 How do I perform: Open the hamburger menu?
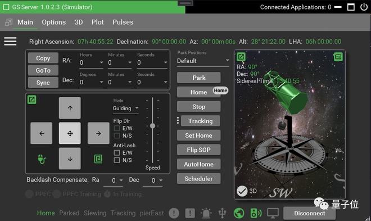point(10,41)
